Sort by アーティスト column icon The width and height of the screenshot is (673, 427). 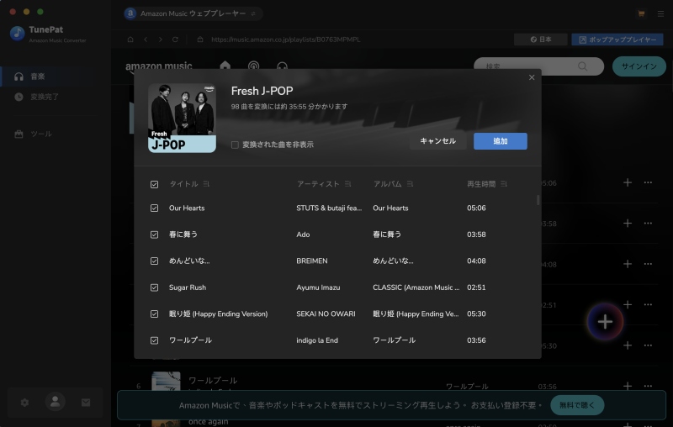click(347, 184)
